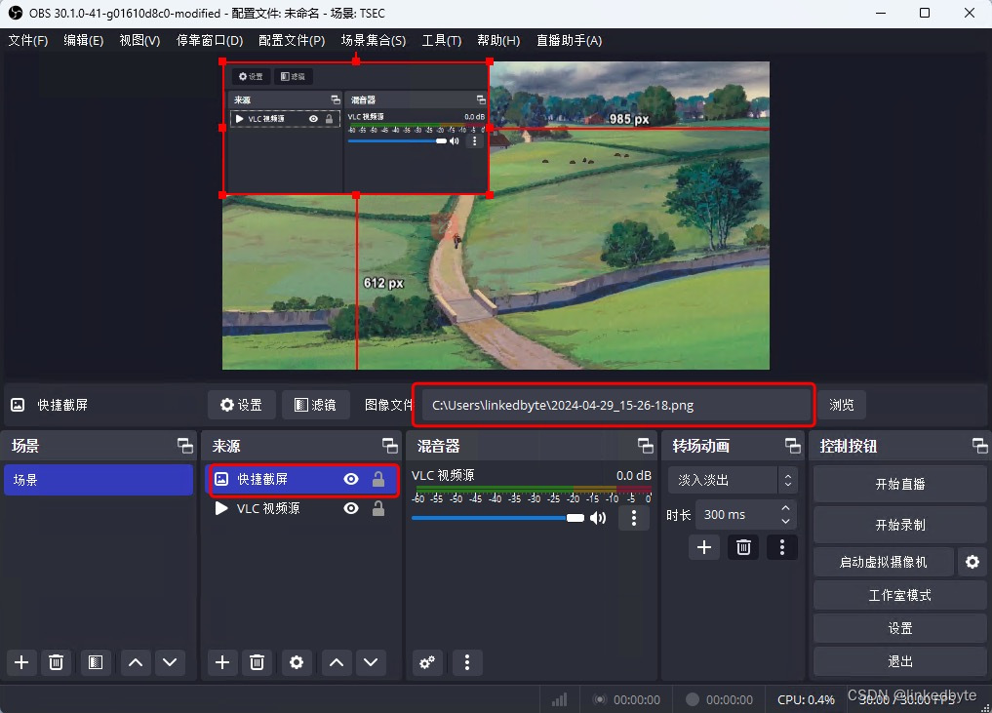This screenshot has height=713, width=992.
Task: Open advanced audio properties gears icon
Action: tap(427, 662)
